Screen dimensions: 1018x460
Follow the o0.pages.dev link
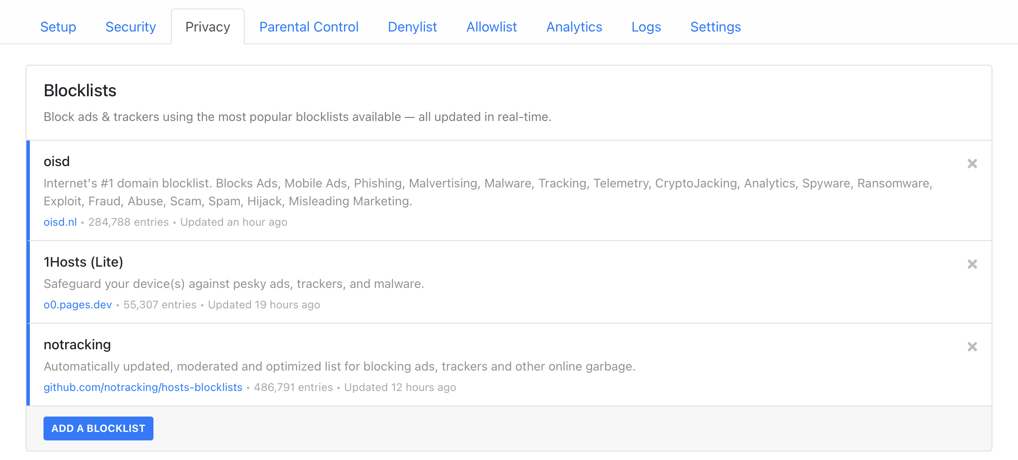[x=78, y=305]
